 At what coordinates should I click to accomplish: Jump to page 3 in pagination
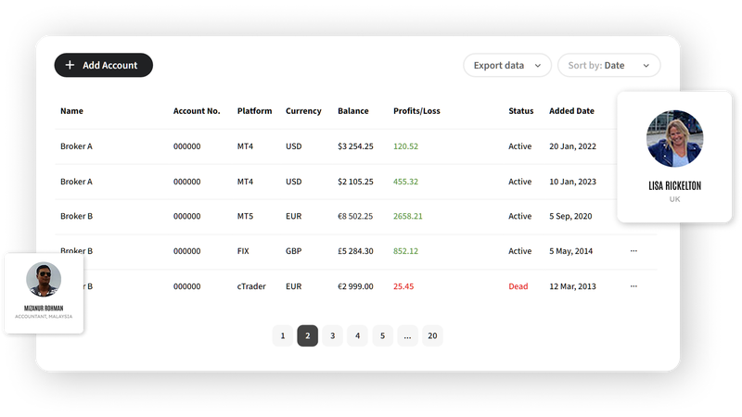[332, 336]
